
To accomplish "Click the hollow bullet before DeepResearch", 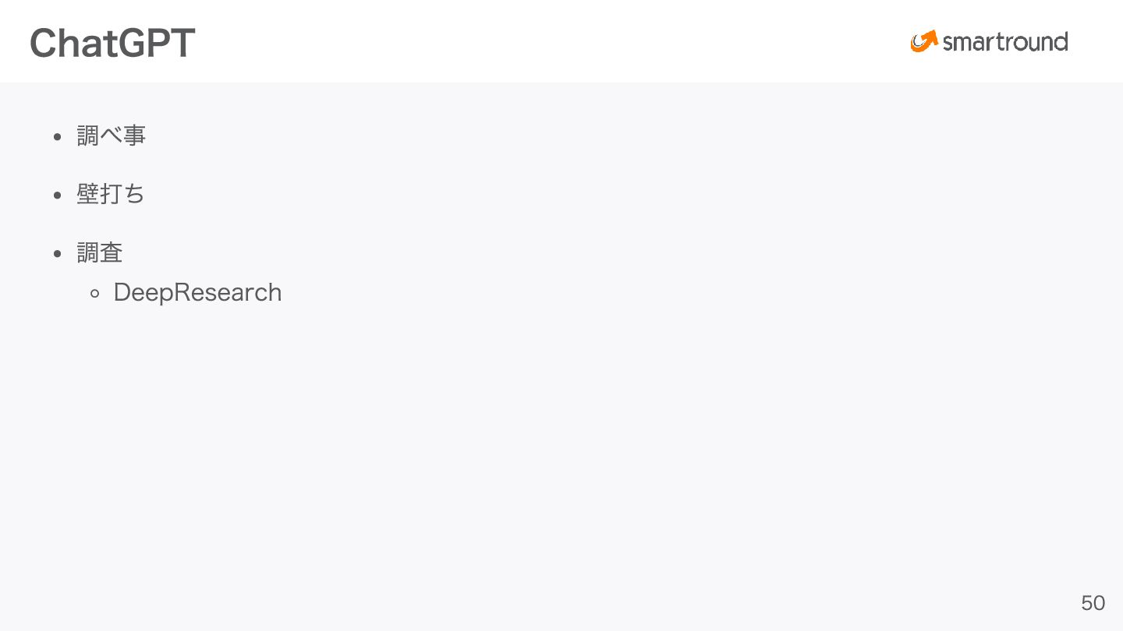I will (95, 294).
